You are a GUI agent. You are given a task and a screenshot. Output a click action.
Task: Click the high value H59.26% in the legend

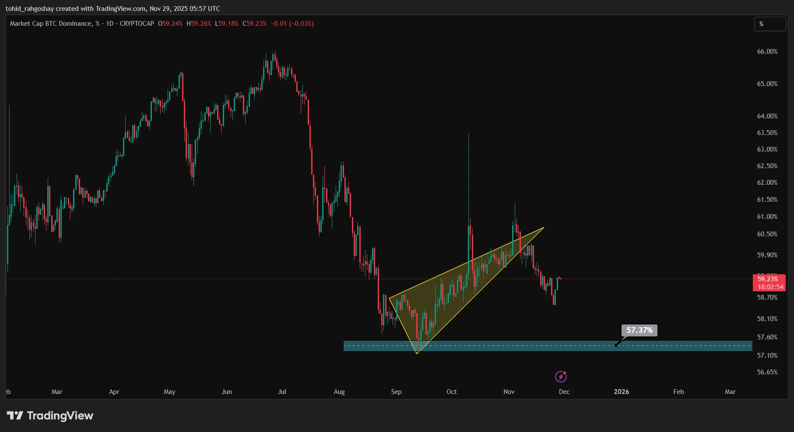[199, 24]
